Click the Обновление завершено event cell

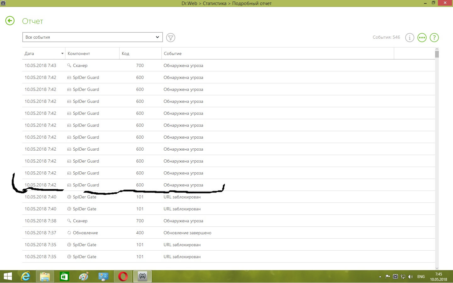[187, 233]
